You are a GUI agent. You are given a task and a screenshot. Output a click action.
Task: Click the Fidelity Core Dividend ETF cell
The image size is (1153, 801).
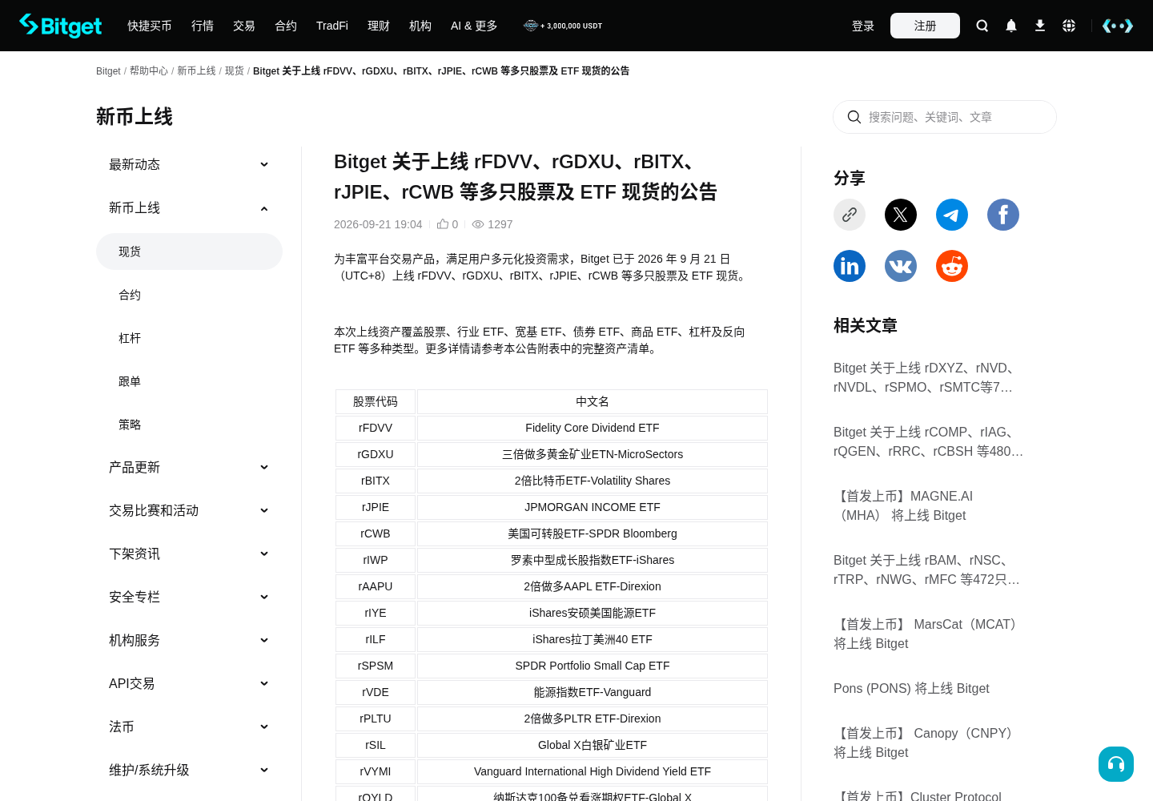tap(593, 428)
